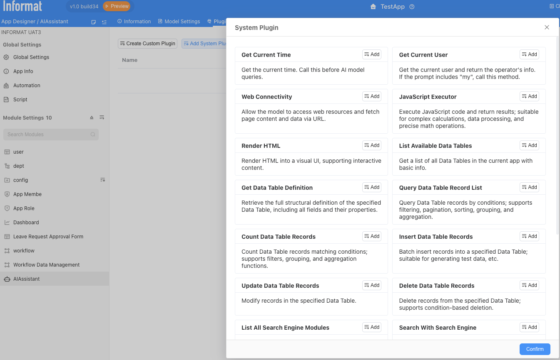Screen dimensions: 560x360
Task: Collapse module list with triangle icon
Action: [x=92, y=118]
